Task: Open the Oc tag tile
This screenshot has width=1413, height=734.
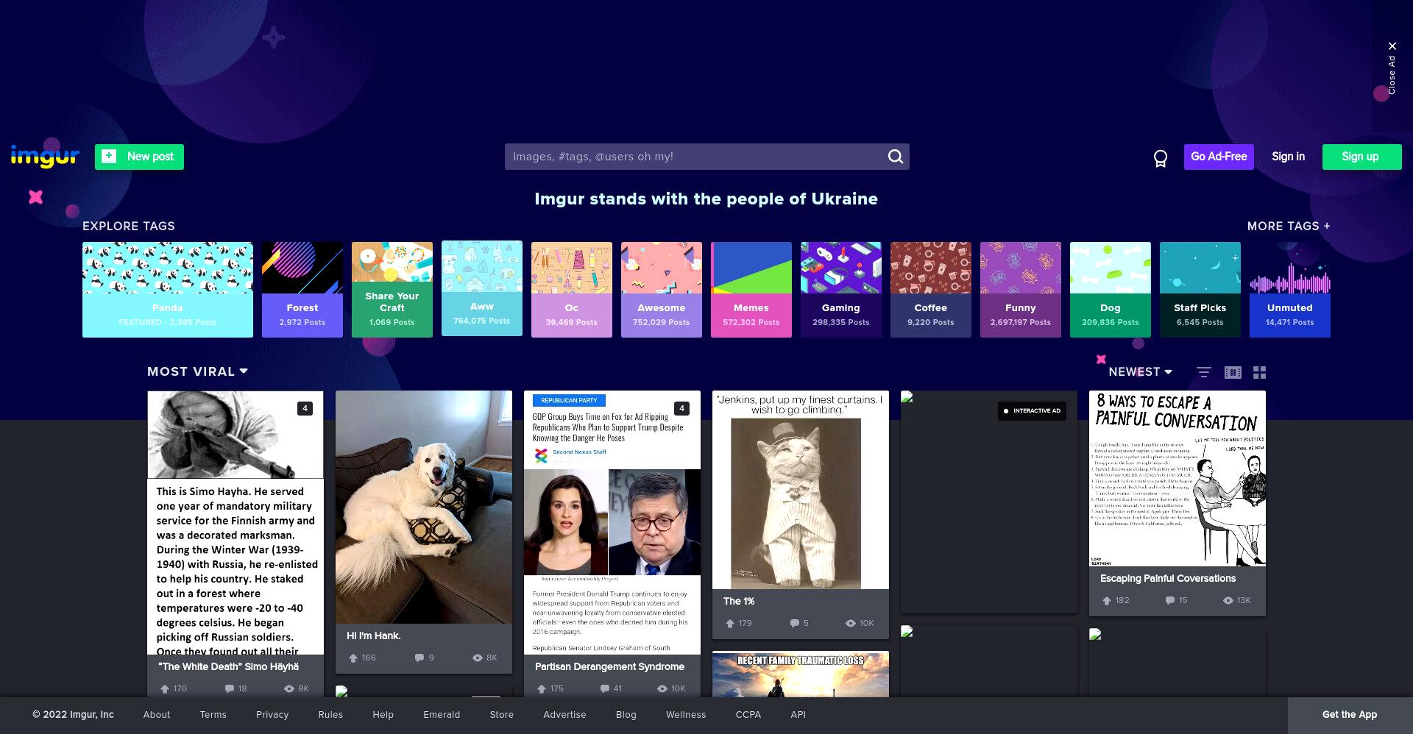Action: 572,290
